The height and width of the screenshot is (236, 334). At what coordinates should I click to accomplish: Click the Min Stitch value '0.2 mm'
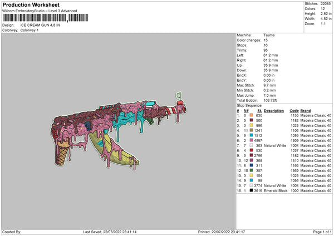pos(269,90)
